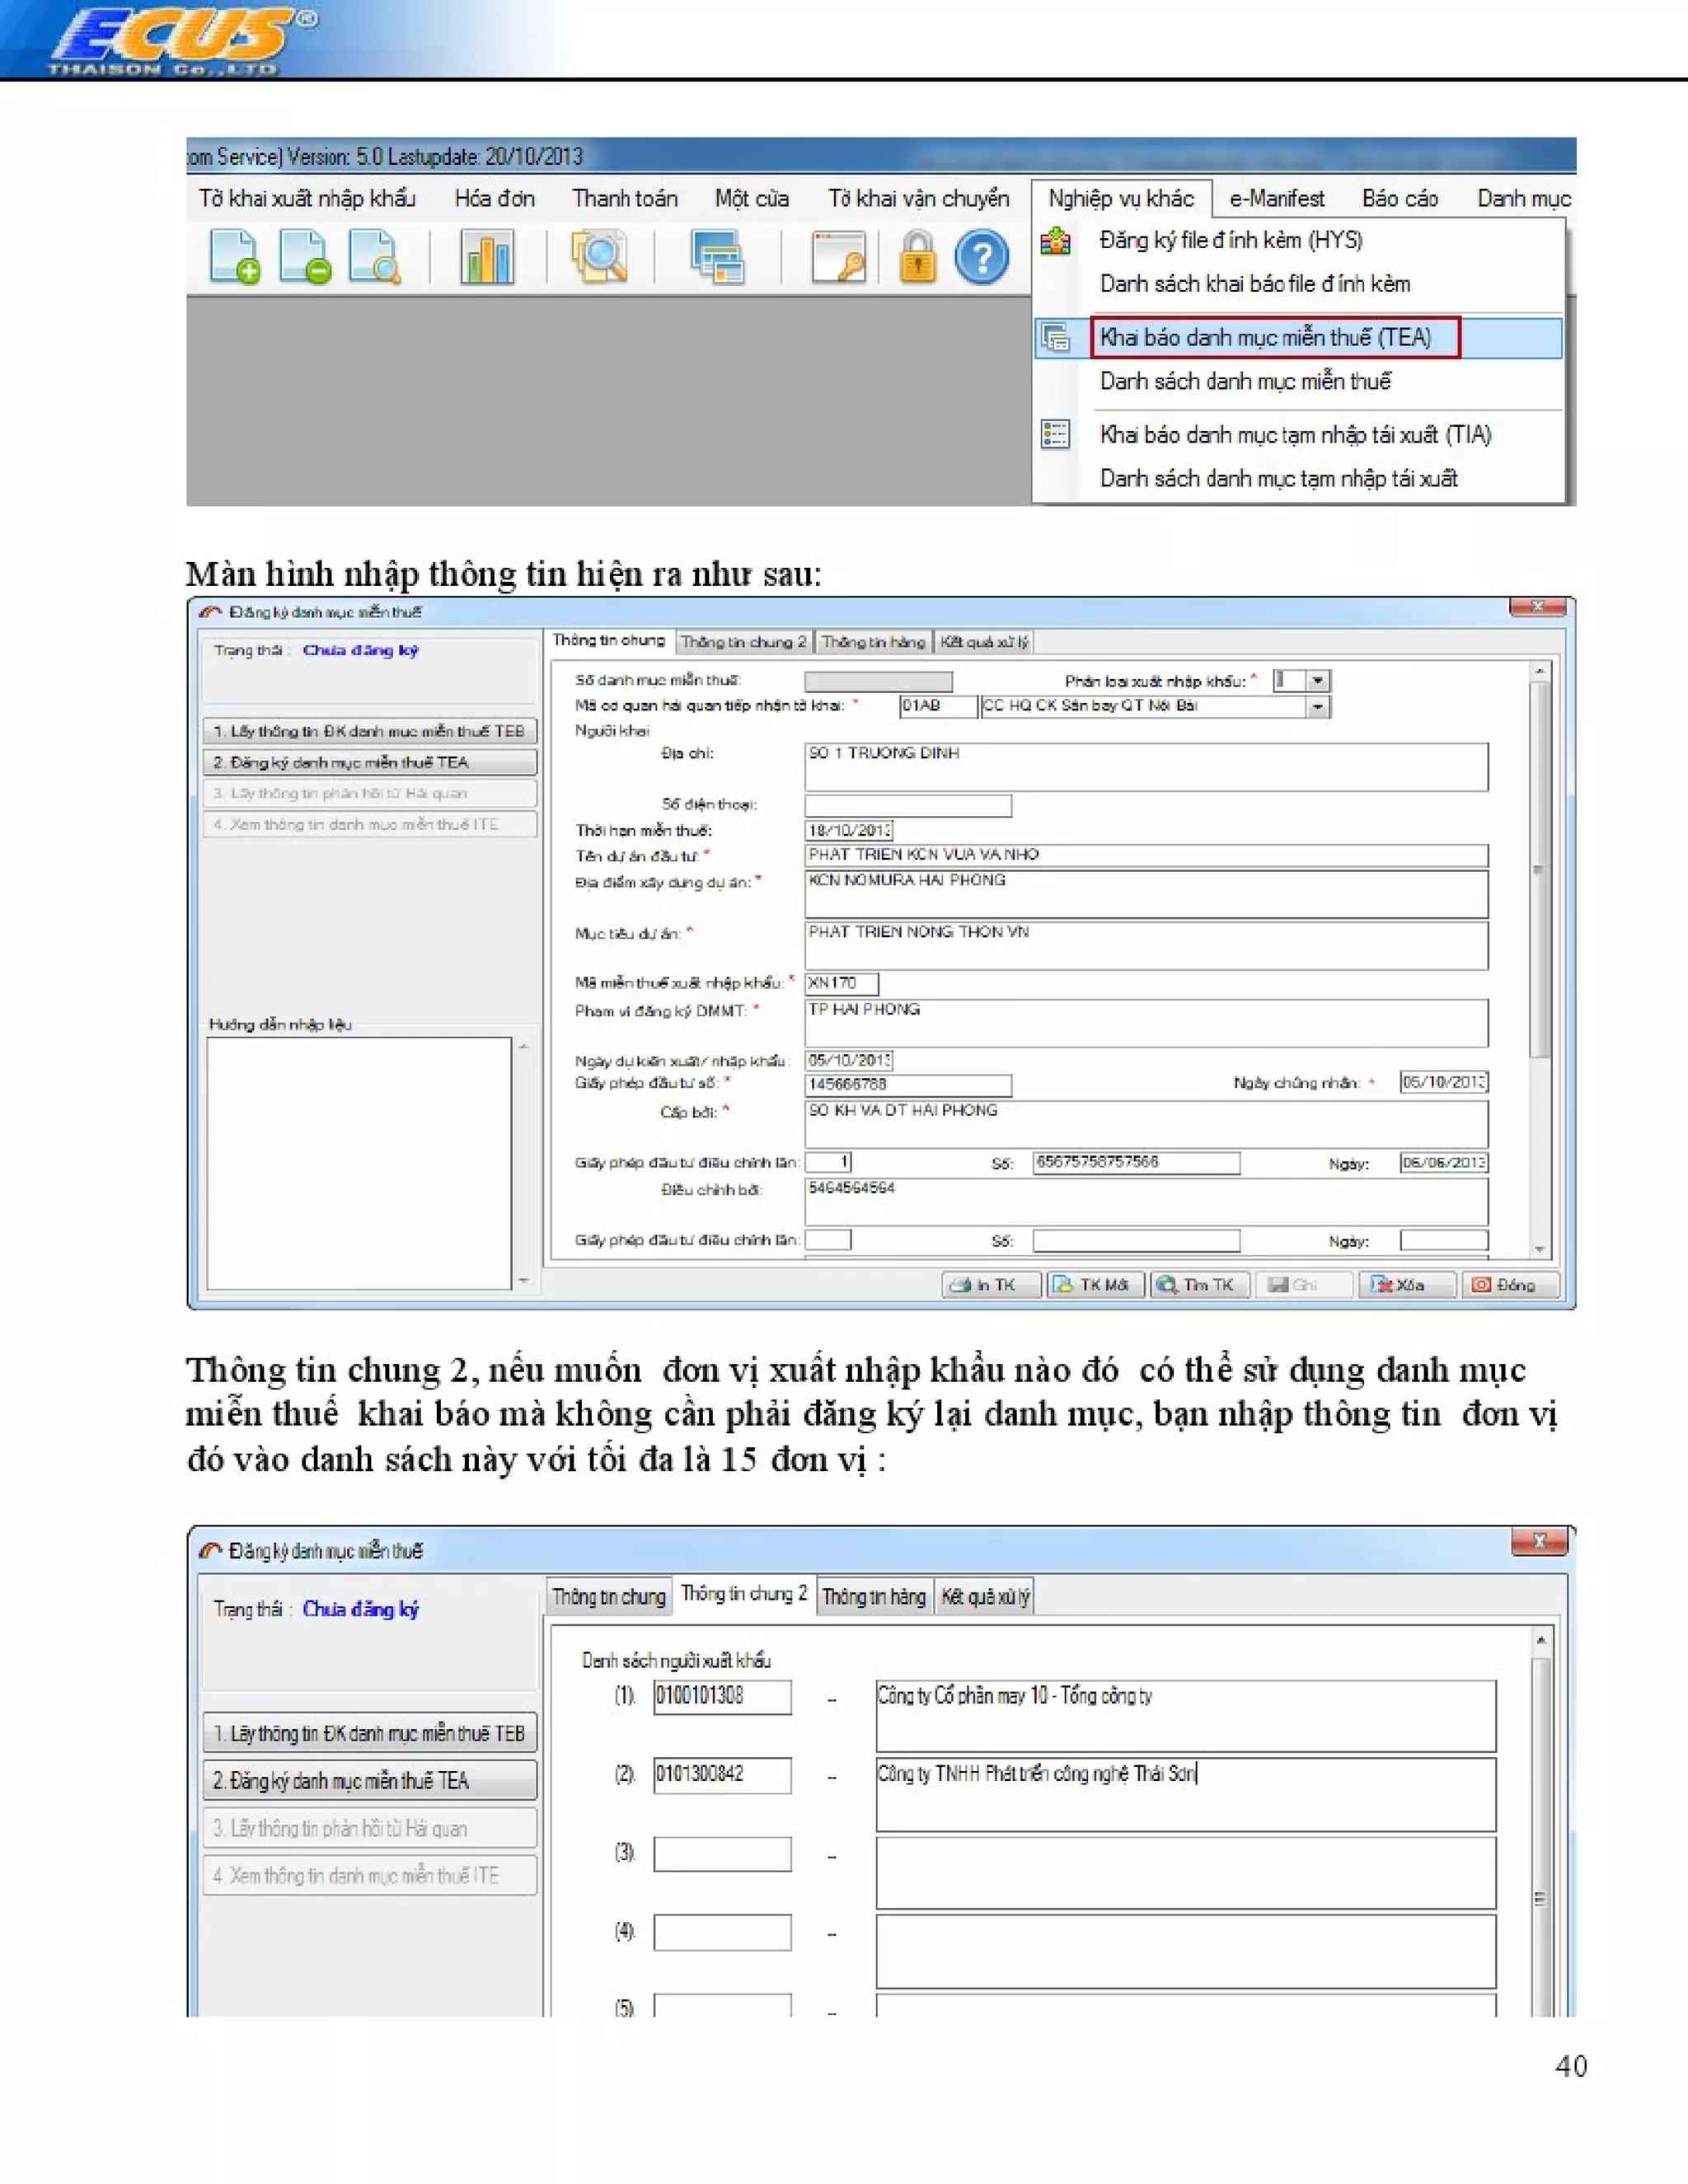The width and height of the screenshot is (1688, 2184).
Task: Click the new document plus icon
Action: pos(234,257)
